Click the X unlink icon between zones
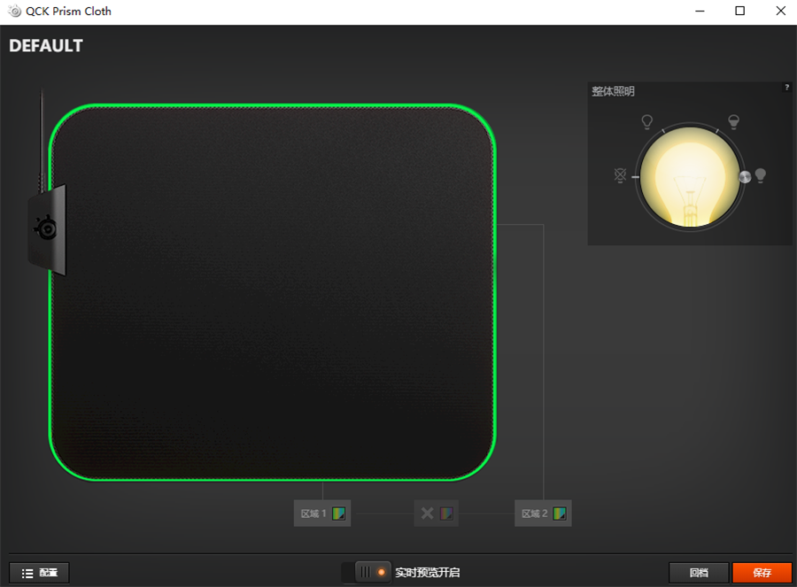The width and height of the screenshot is (797, 587). click(428, 514)
